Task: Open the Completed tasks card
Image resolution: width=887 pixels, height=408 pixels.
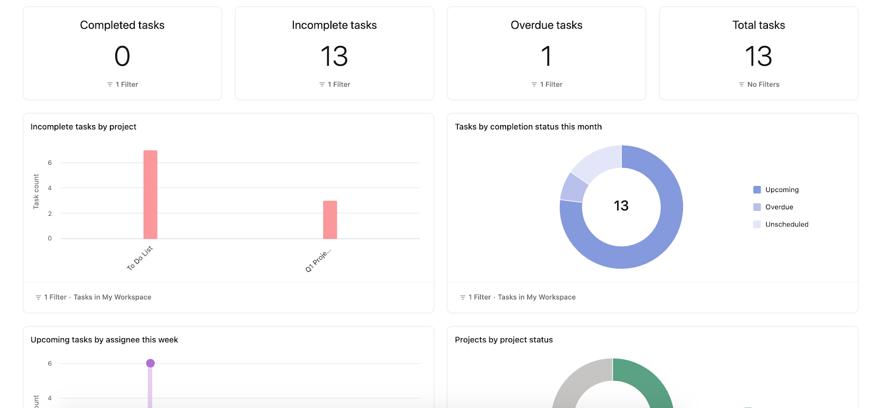Action: tap(122, 53)
